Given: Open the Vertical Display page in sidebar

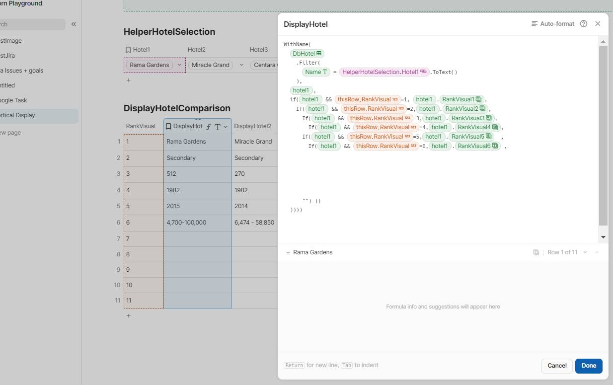Looking at the screenshot, I should (x=20, y=115).
